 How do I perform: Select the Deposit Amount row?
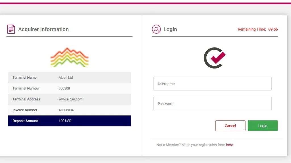pos(69,121)
